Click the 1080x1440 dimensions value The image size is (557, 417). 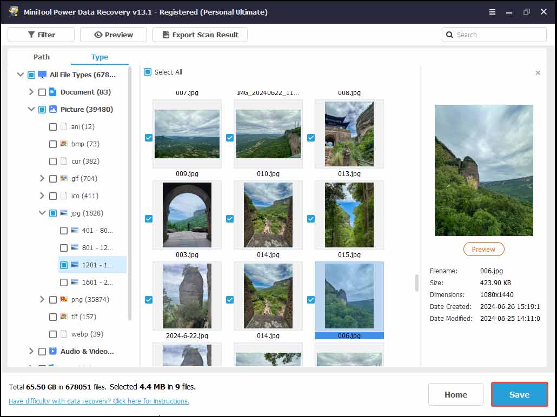click(496, 294)
